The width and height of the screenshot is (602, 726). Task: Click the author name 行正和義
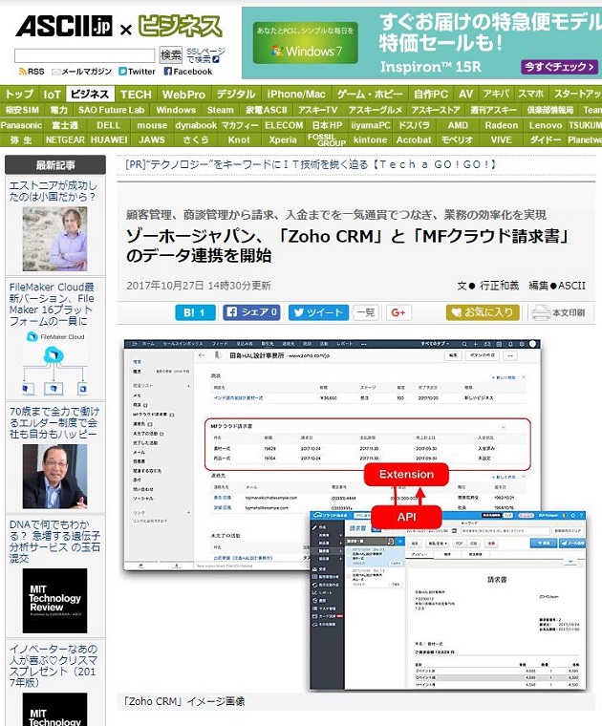[x=499, y=286]
